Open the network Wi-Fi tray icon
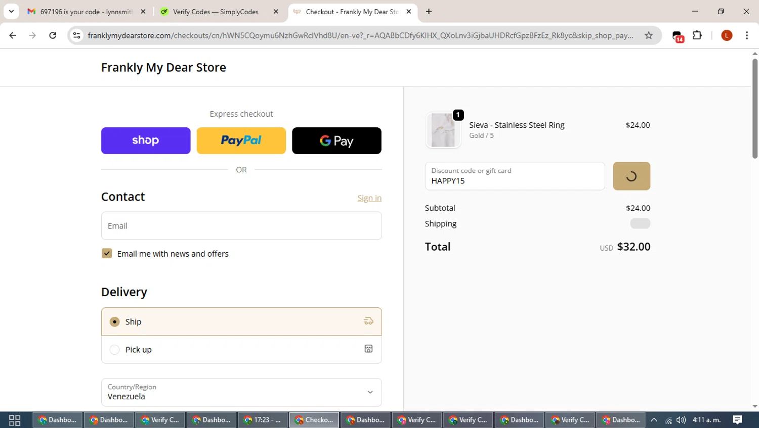759x428 pixels. point(668,420)
